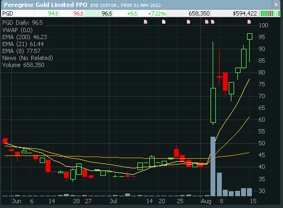The width and height of the screenshot is (283, 208).
Task: Select the EMA (21) 61.44 legend entry
Action: point(23,44)
